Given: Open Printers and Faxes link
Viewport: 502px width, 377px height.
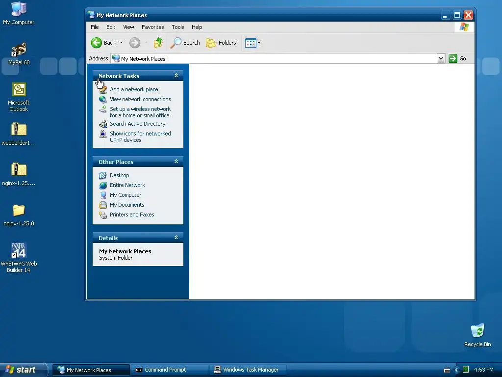Looking at the screenshot, I should click(x=132, y=215).
